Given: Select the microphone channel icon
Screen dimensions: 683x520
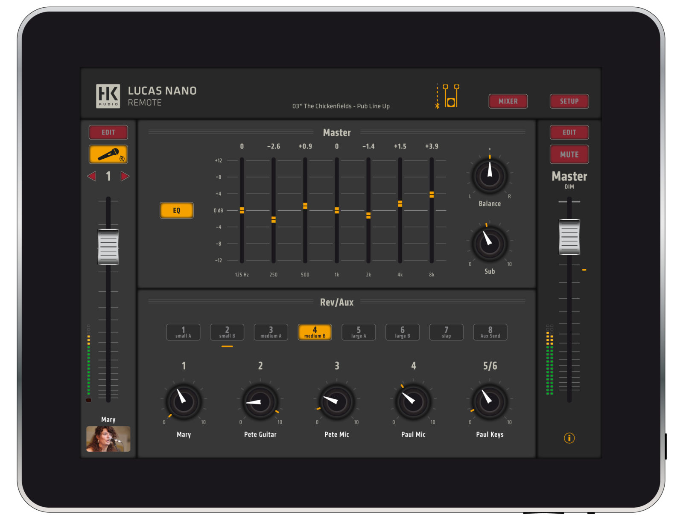Looking at the screenshot, I should point(108,154).
